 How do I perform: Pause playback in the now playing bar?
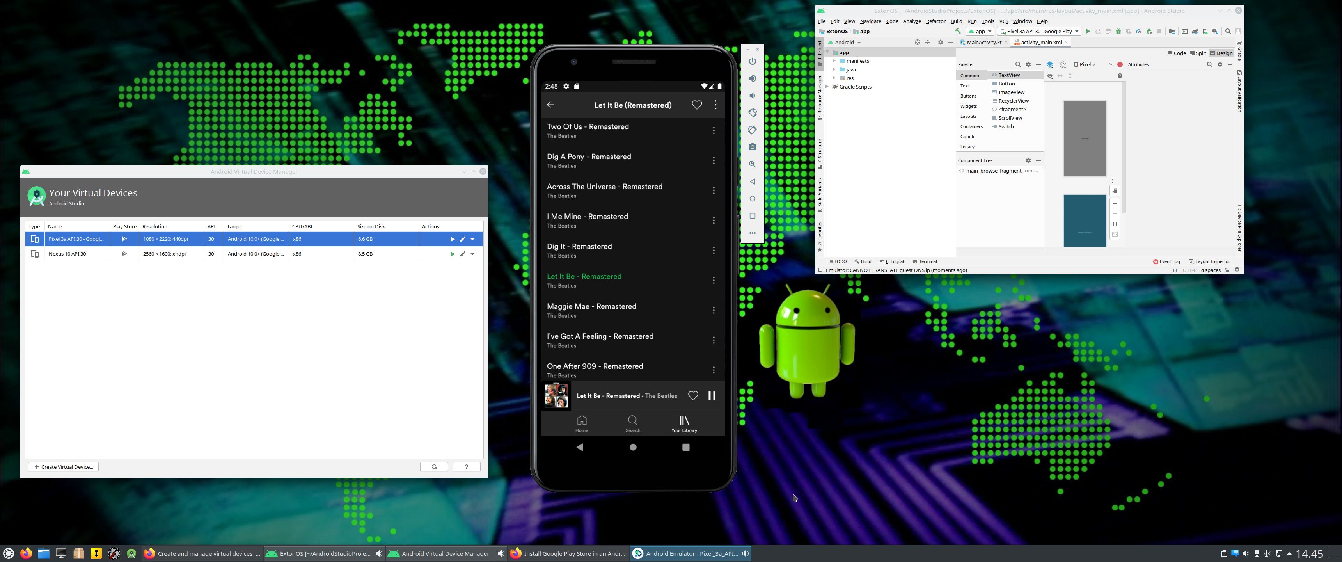[712, 396]
